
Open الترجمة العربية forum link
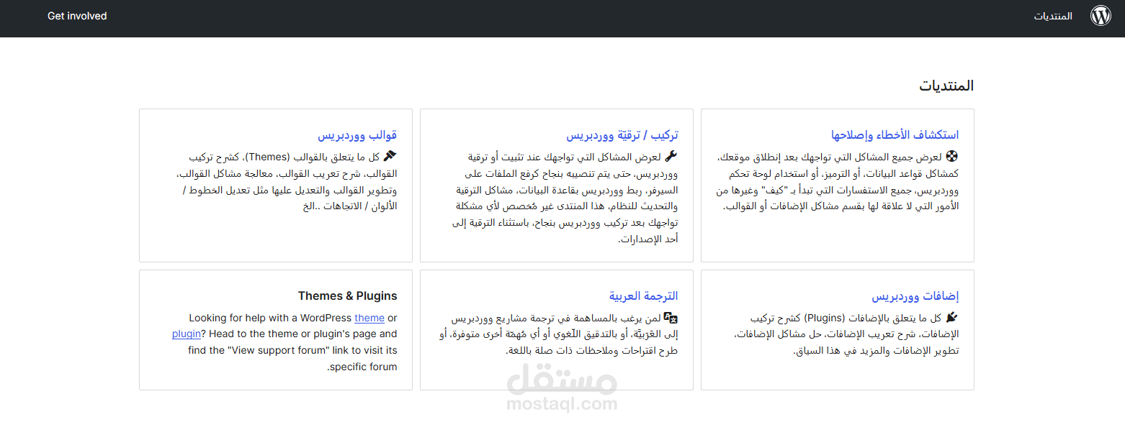(x=643, y=296)
